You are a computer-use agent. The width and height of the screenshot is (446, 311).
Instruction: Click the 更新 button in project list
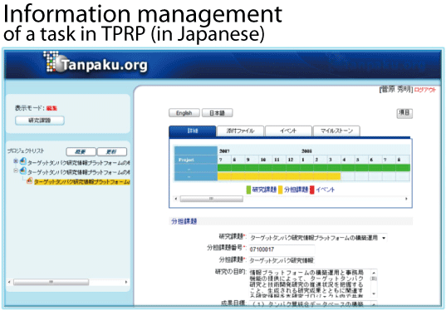(112, 152)
